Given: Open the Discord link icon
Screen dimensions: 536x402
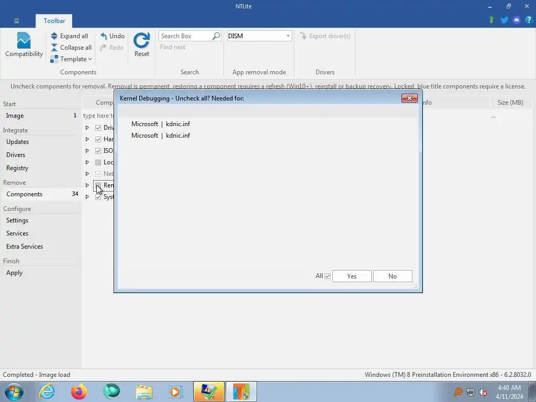Looking at the screenshot, I should (517, 20).
